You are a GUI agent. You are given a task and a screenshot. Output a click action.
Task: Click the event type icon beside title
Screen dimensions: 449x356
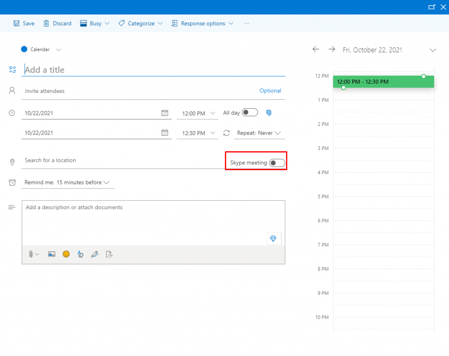point(12,70)
